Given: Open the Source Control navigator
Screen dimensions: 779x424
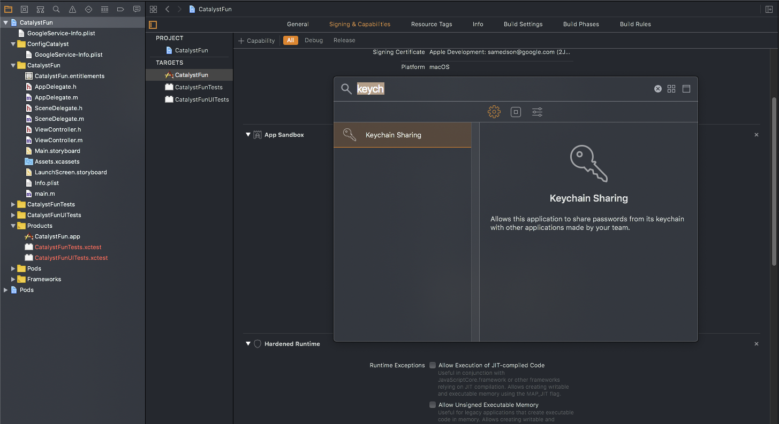Looking at the screenshot, I should [24, 9].
